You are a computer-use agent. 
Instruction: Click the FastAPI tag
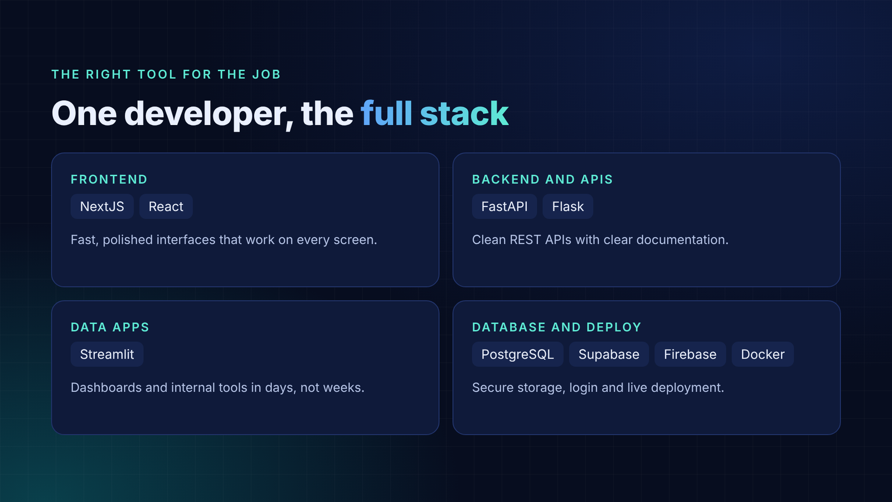[505, 206]
